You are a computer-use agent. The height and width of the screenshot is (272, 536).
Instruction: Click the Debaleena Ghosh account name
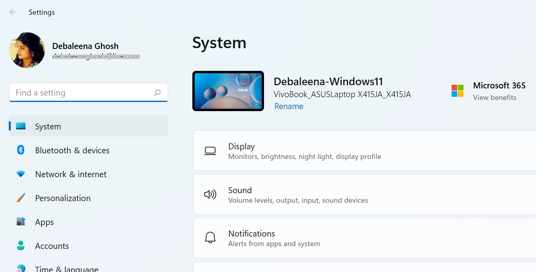pos(85,46)
